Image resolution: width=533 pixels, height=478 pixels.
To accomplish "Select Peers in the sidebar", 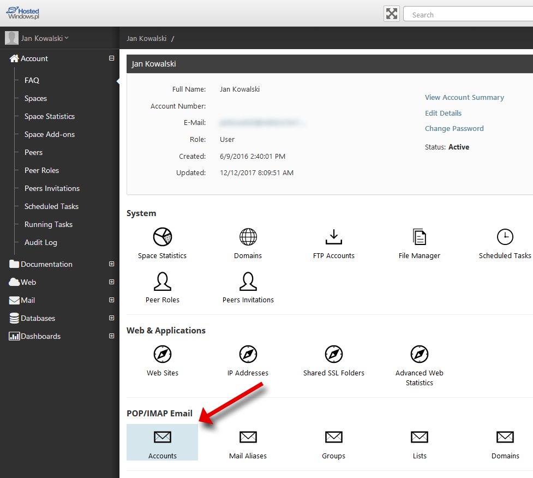I will coord(34,152).
